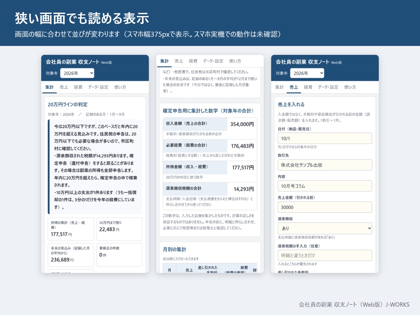
Task: Click the 必要経費 176,483円 value
Action: pyautogui.click(x=242, y=146)
